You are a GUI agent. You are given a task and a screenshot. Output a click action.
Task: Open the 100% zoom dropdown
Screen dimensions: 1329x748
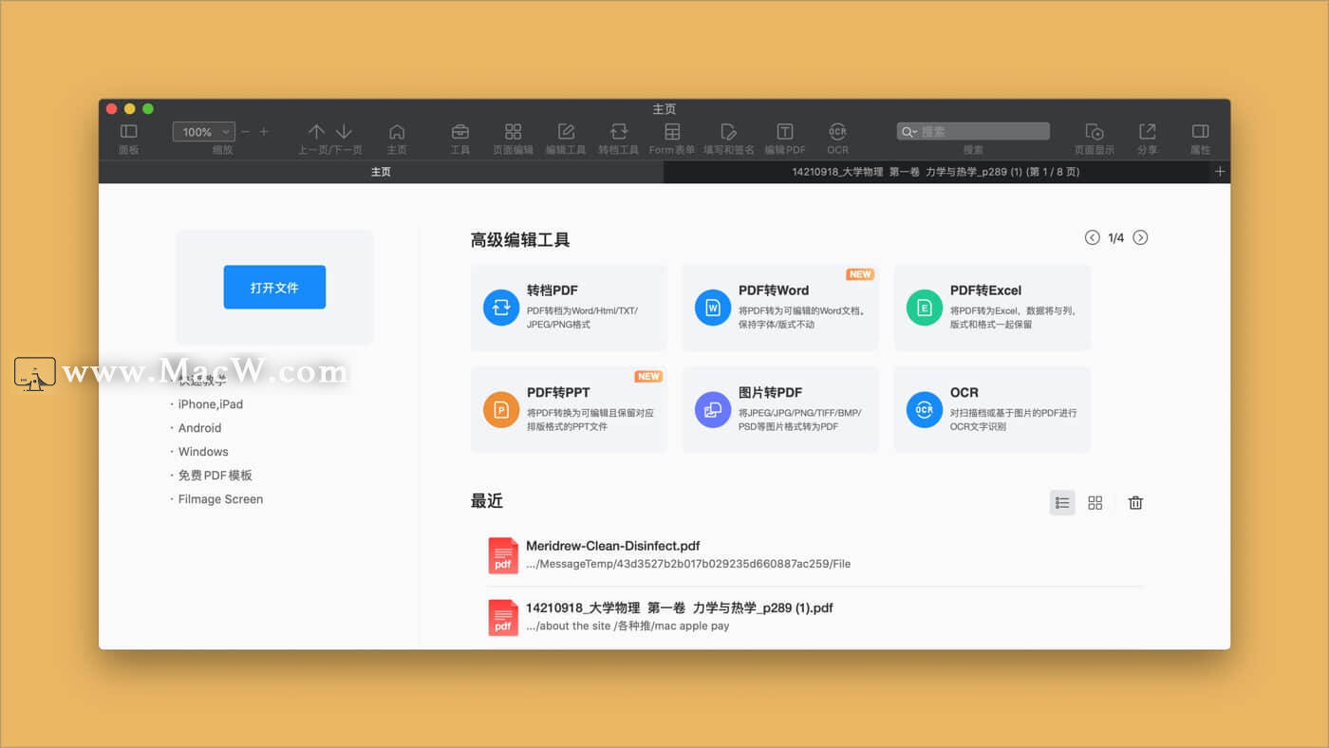203,132
